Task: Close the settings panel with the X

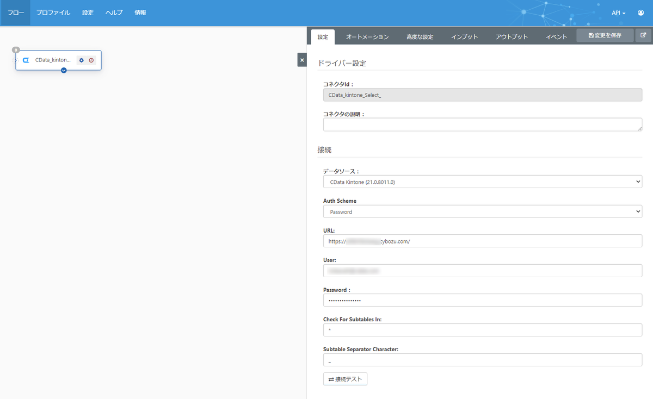Action: point(302,60)
